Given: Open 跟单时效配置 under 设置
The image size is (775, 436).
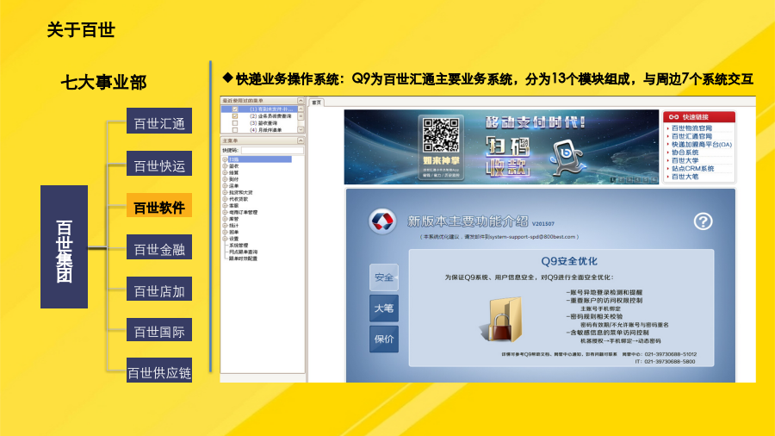Looking at the screenshot, I should [243, 258].
